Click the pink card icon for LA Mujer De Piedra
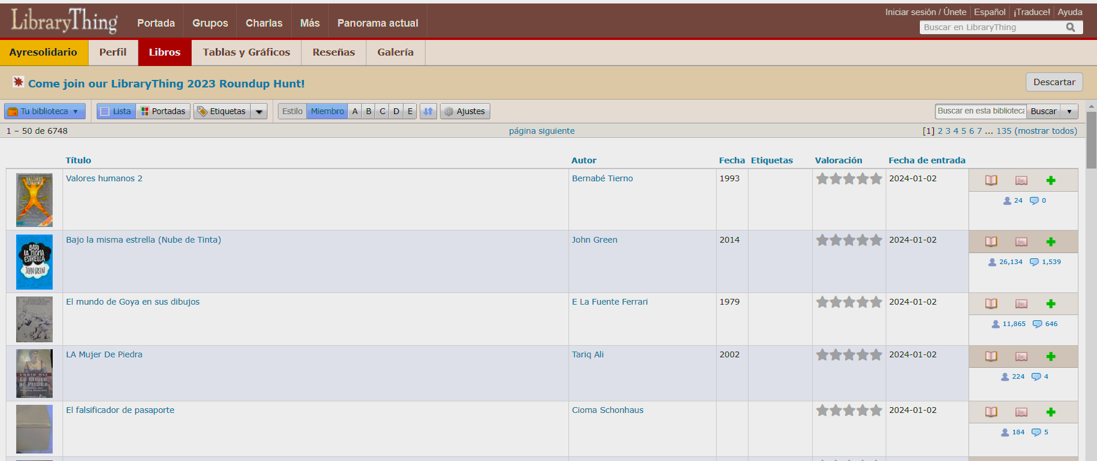Screen dimensions: 1097x461 point(1021,357)
